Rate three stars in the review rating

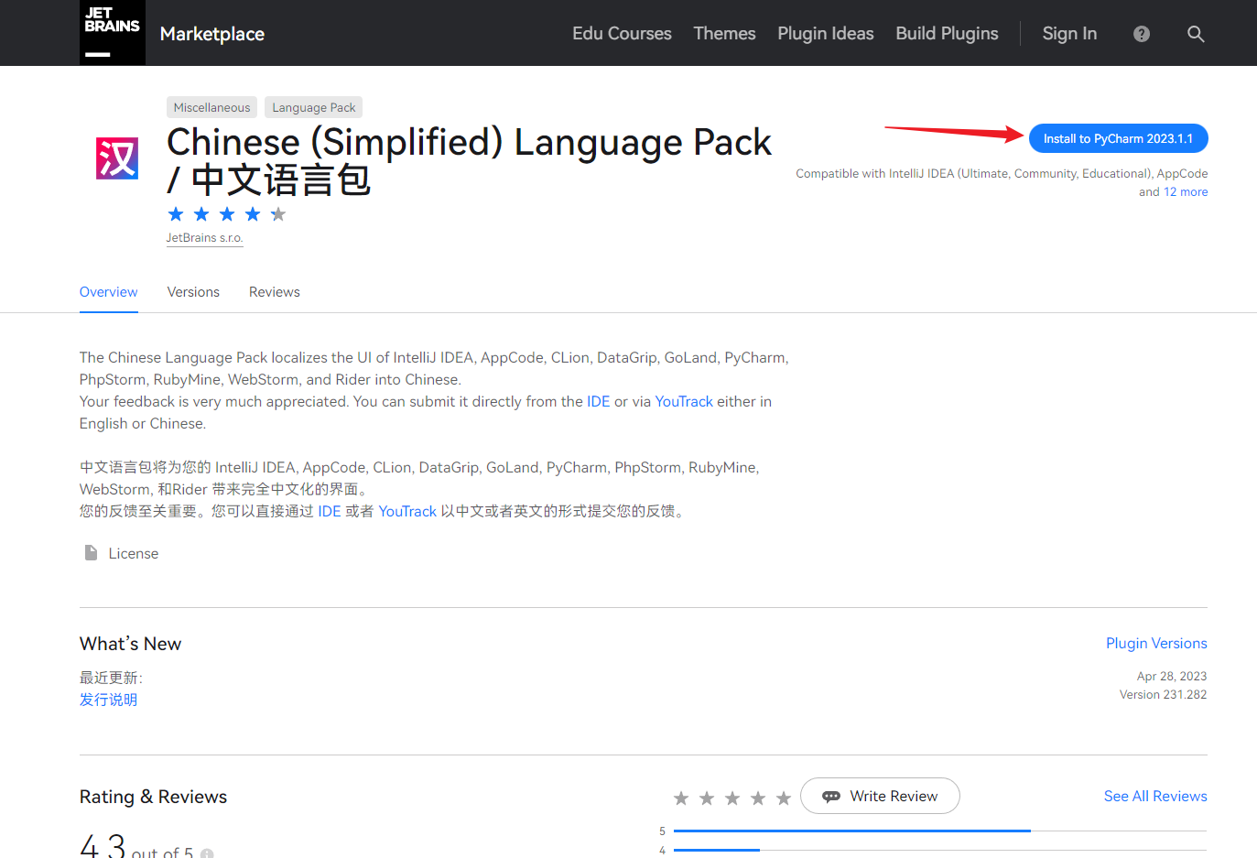coord(732,798)
